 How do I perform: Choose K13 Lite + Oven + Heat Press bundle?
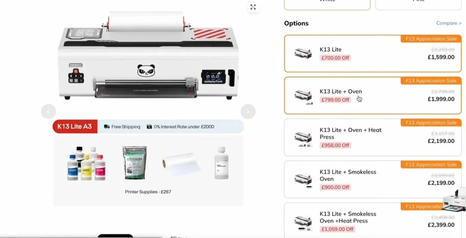pyautogui.click(x=373, y=137)
